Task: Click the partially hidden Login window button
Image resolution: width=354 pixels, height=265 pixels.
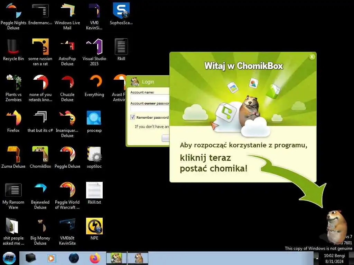Action: (166, 138)
